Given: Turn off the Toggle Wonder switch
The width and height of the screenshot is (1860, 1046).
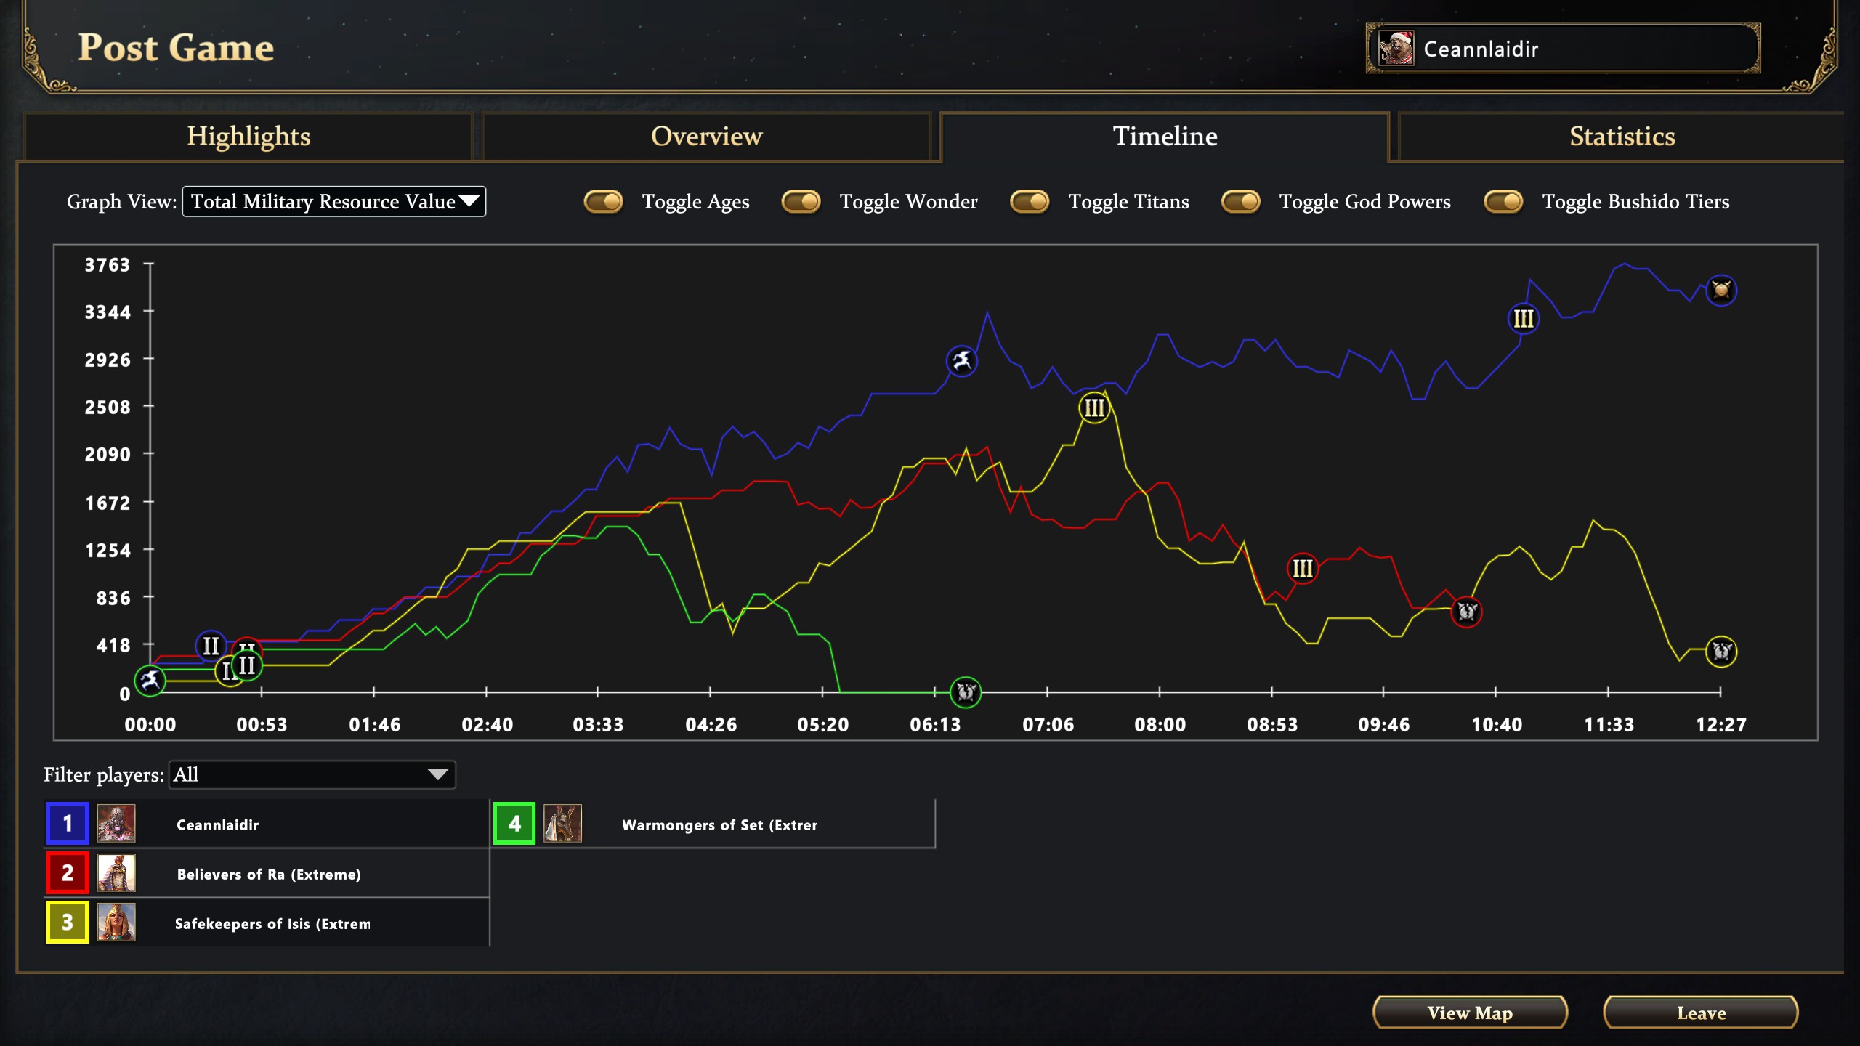Looking at the screenshot, I should (801, 201).
